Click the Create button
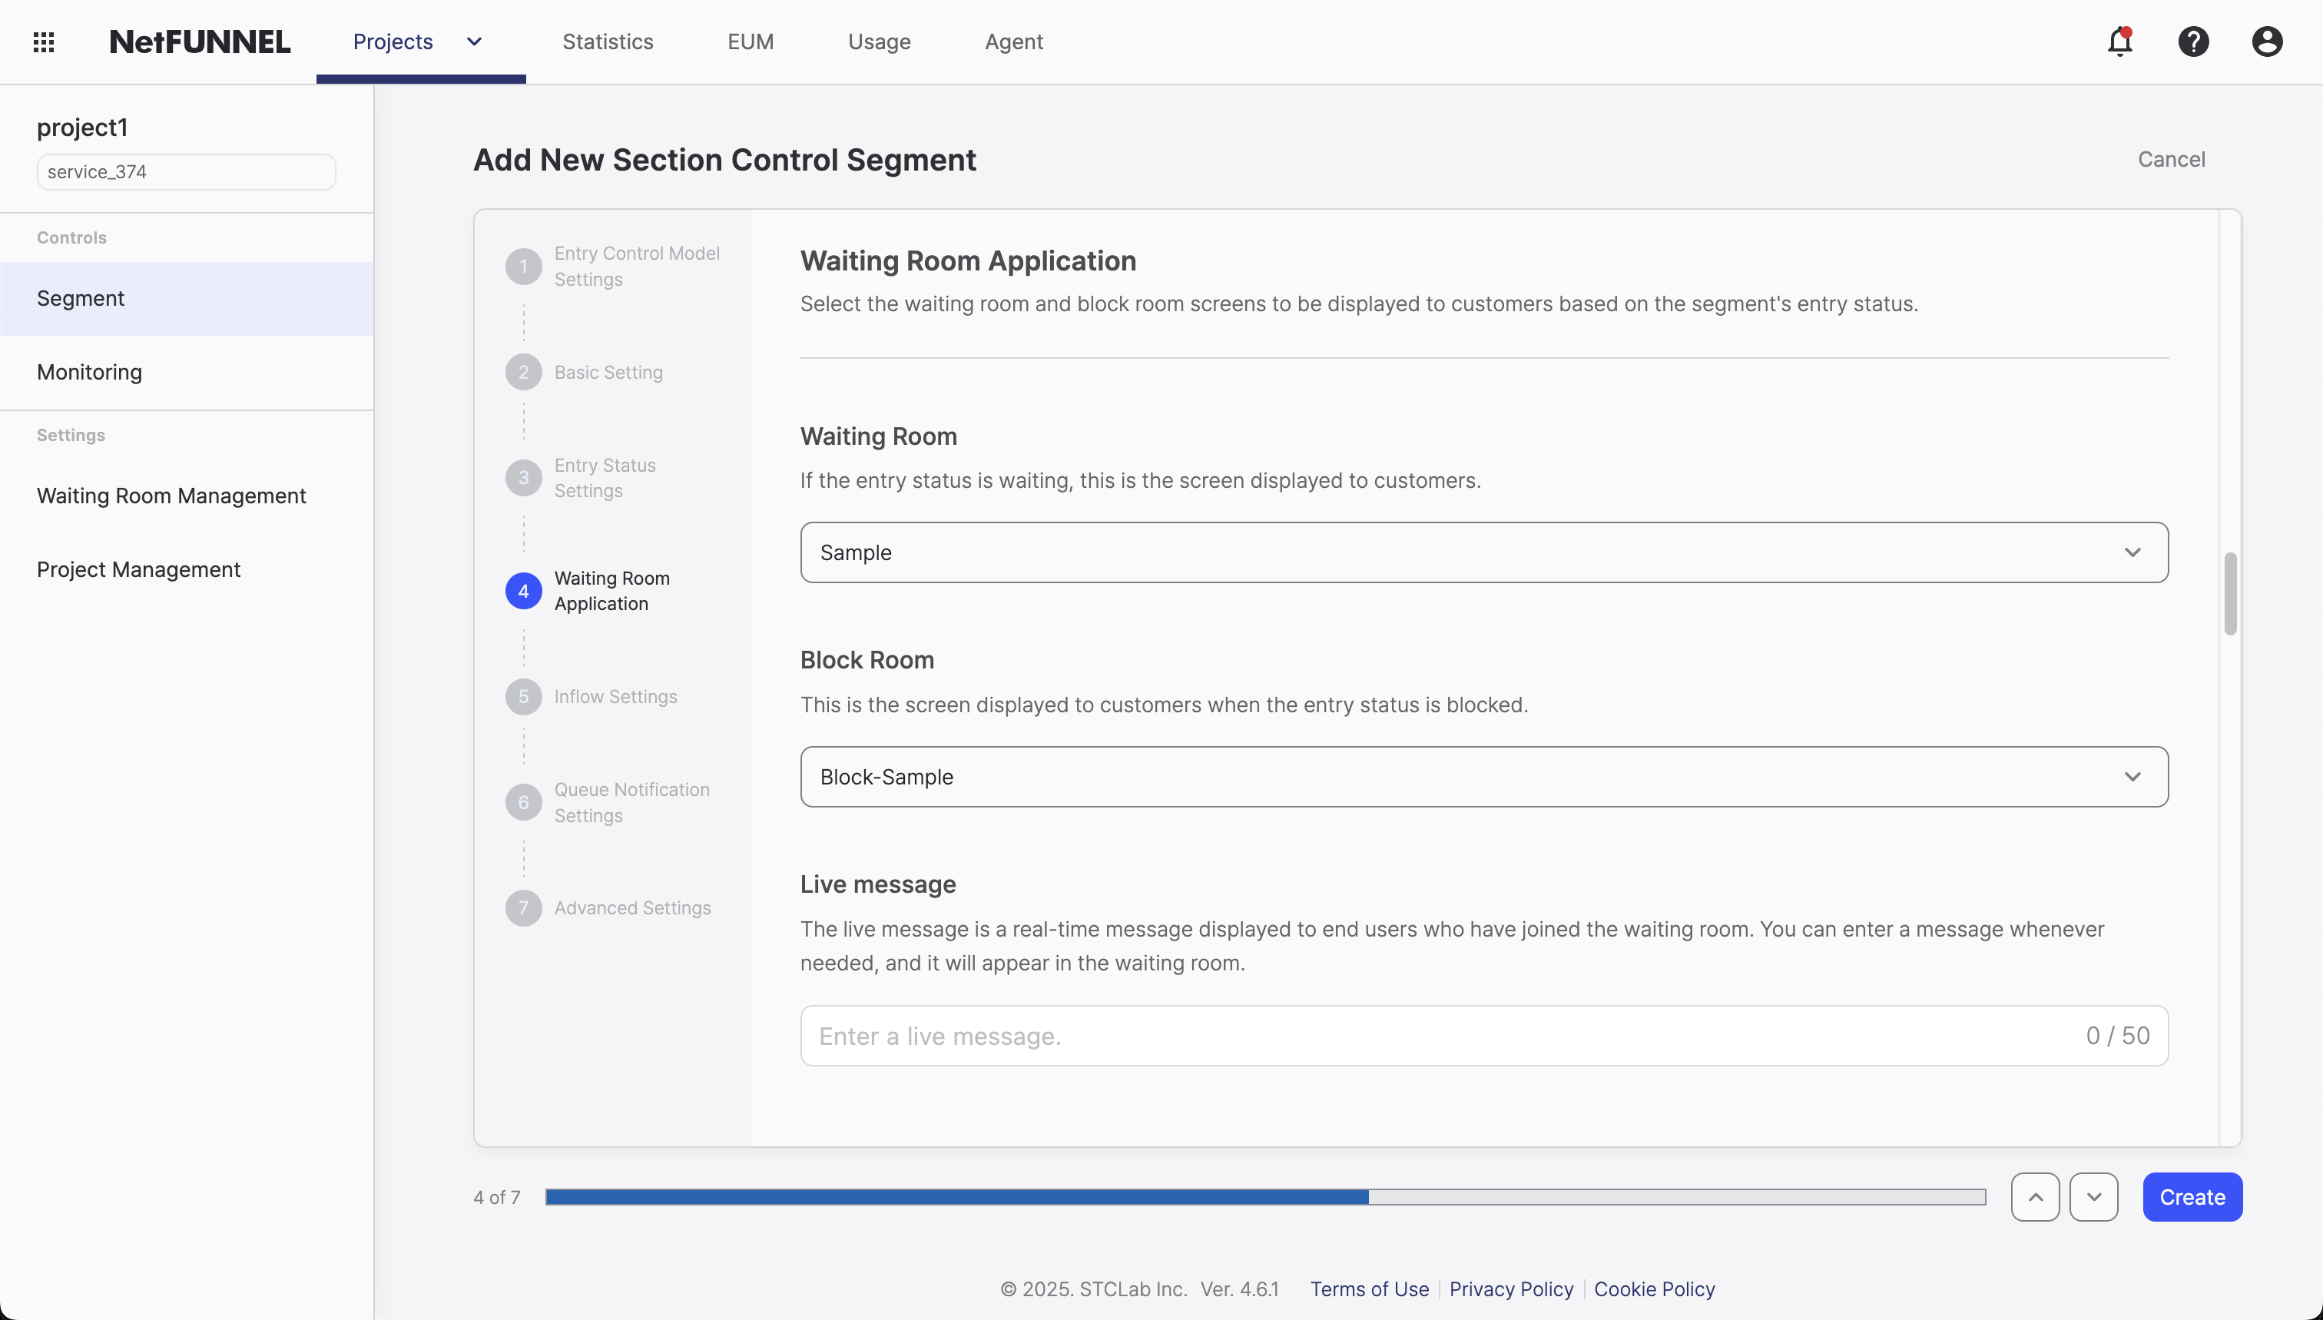The height and width of the screenshot is (1320, 2323). coord(2192,1197)
